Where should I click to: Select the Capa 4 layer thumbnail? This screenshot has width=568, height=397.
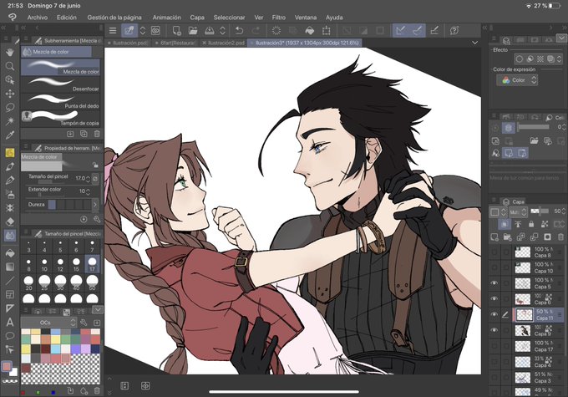pos(522,362)
